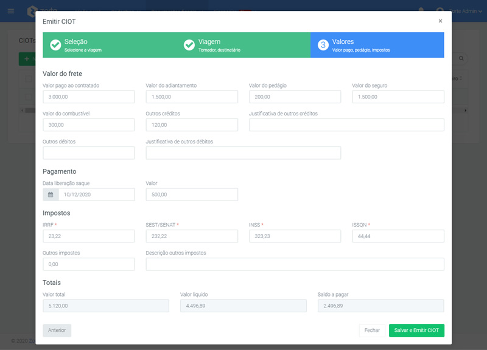The image size is (487, 350).
Task: Switch to the Viagem step tab
Action: [243, 45]
